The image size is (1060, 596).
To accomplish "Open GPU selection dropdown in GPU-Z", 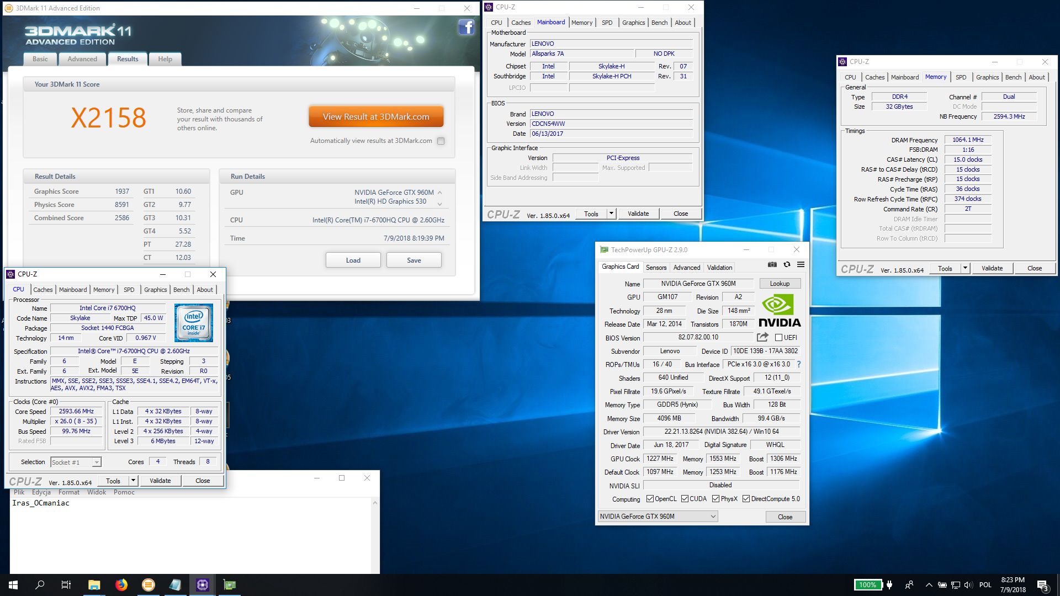I will pyautogui.click(x=658, y=517).
